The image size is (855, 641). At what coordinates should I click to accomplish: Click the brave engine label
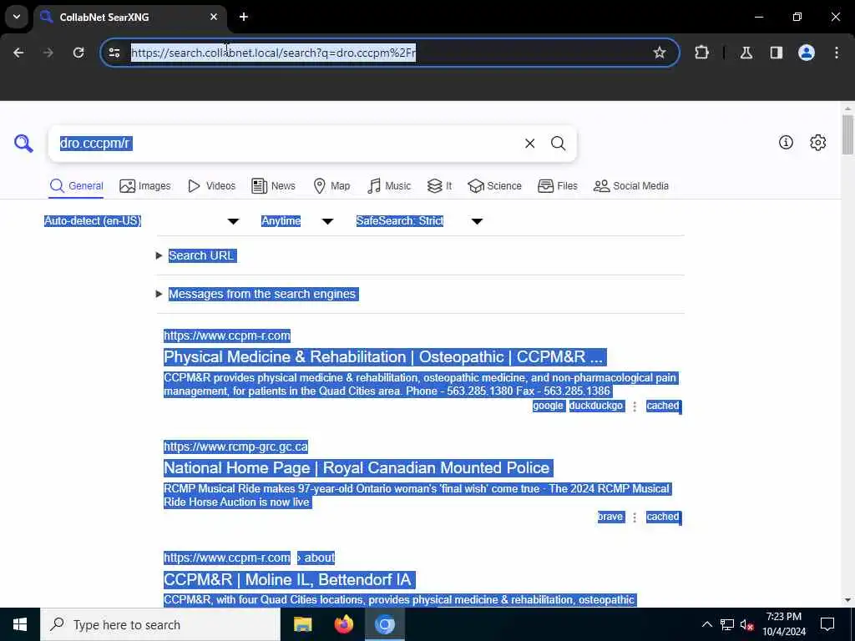point(610,517)
